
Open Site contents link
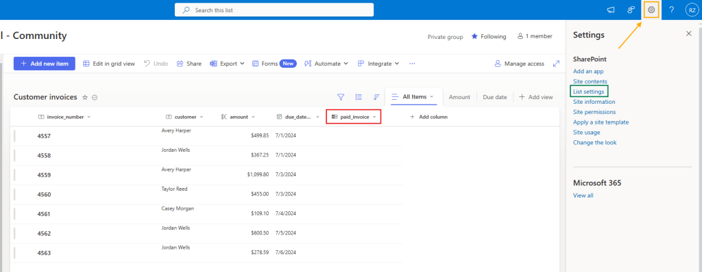click(590, 81)
